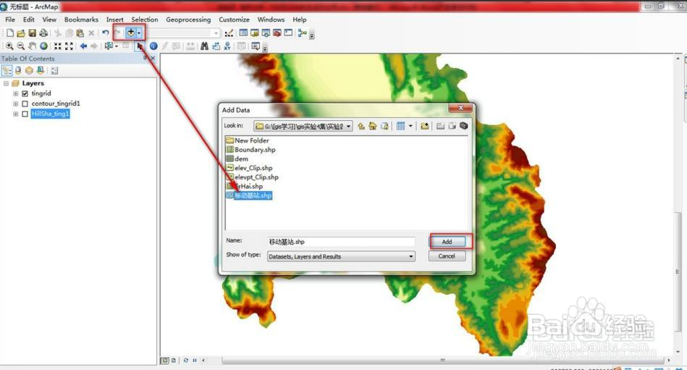This screenshot has height=370, width=687.
Task: Click the Add Data button in the toolbar
Action: pos(131,33)
